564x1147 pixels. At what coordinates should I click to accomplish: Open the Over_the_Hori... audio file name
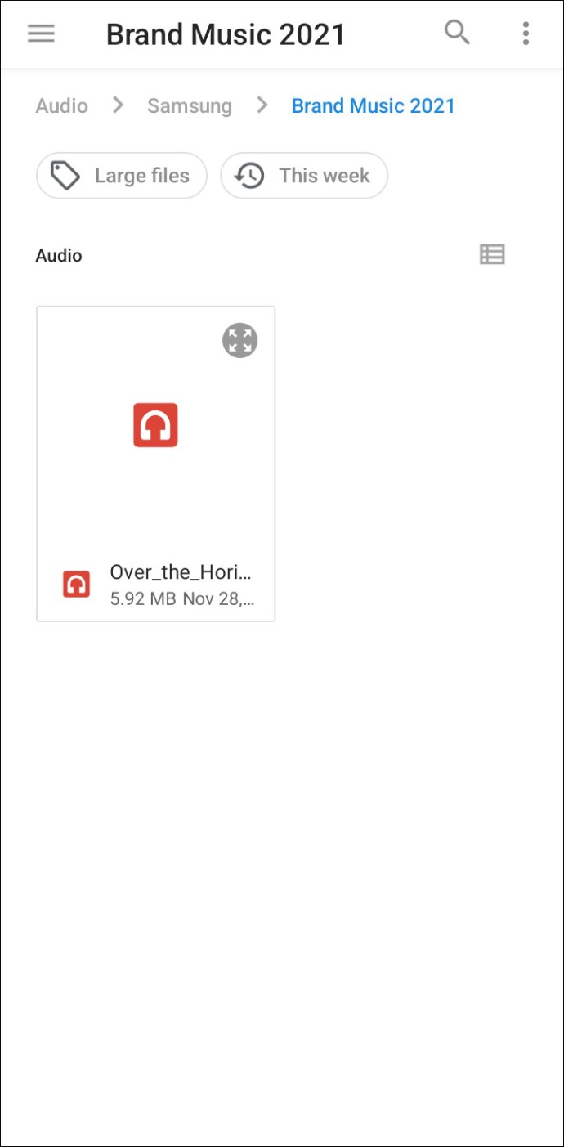[x=181, y=572]
